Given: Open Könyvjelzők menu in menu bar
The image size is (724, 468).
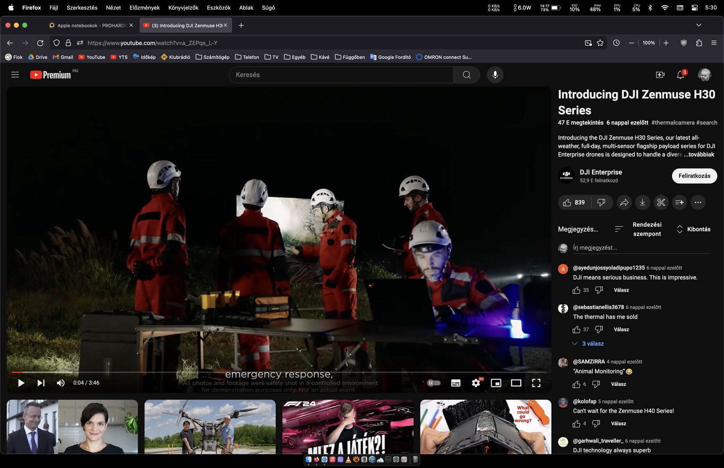Looking at the screenshot, I should tap(184, 8).
